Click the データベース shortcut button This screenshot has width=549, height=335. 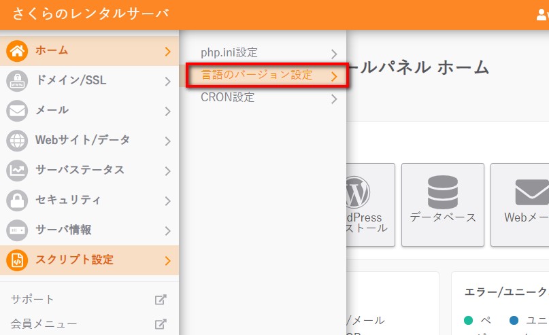(442, 204)
